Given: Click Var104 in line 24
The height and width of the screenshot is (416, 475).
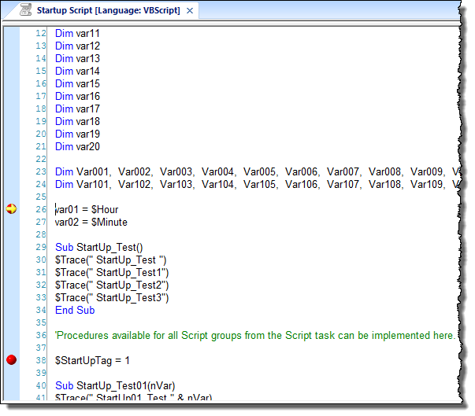Looking at the screenshot, I should pos(218,185).
